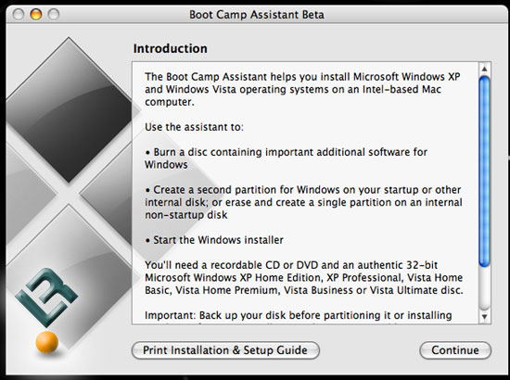
Task: Click the dark top diamond of the logo
Action: (x=70, y=110)
